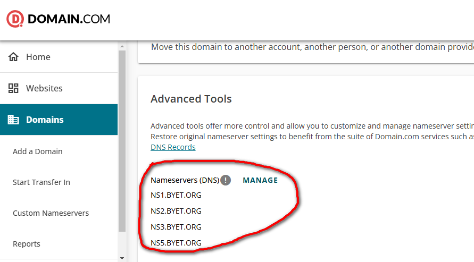Screen dimensions: 474x262
Task: Click the NS5.BYET.ORG nameserver entry
Action: point(176,243)
